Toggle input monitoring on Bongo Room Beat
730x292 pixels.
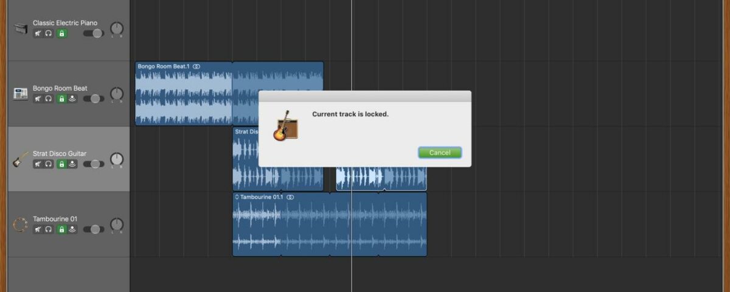(72, 99)
